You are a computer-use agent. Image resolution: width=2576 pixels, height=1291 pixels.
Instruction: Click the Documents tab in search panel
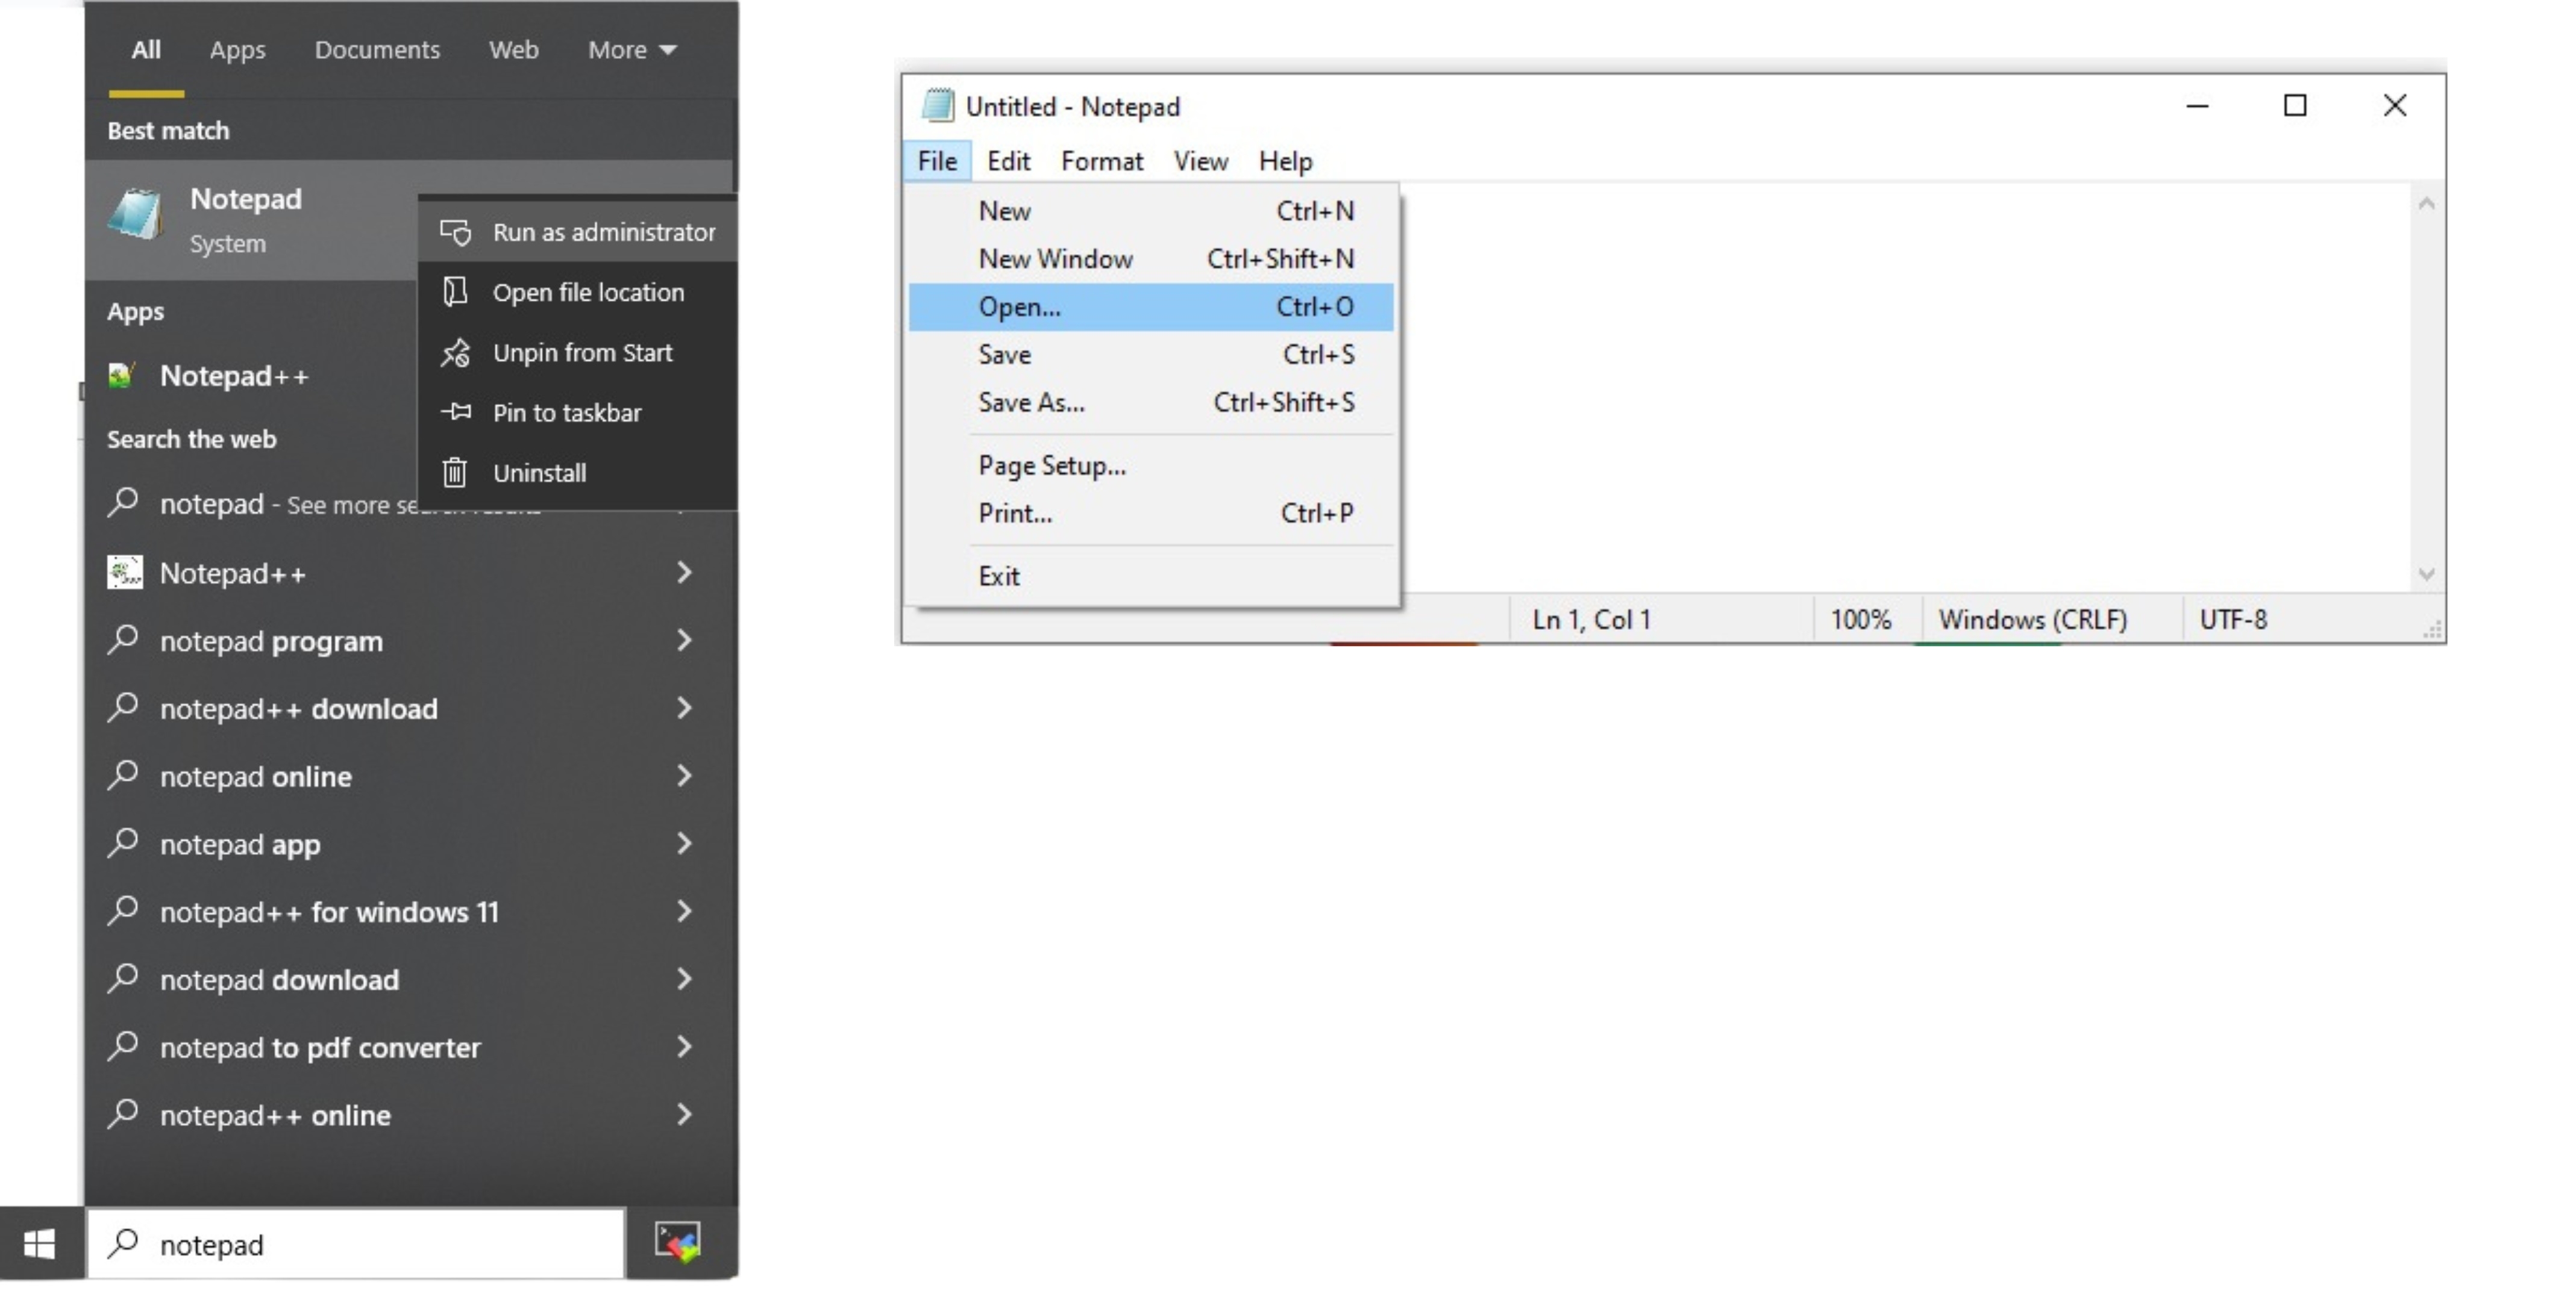click(x=375, y=49)
